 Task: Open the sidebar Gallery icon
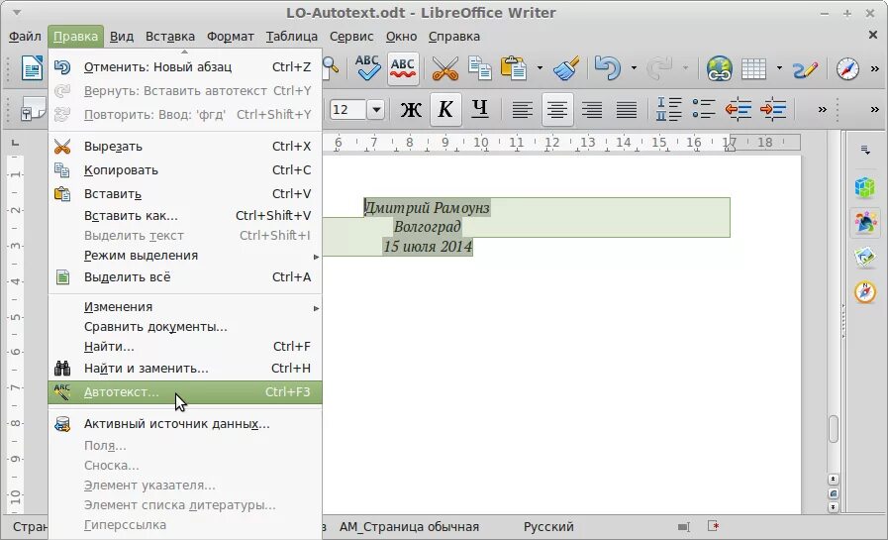865,258
